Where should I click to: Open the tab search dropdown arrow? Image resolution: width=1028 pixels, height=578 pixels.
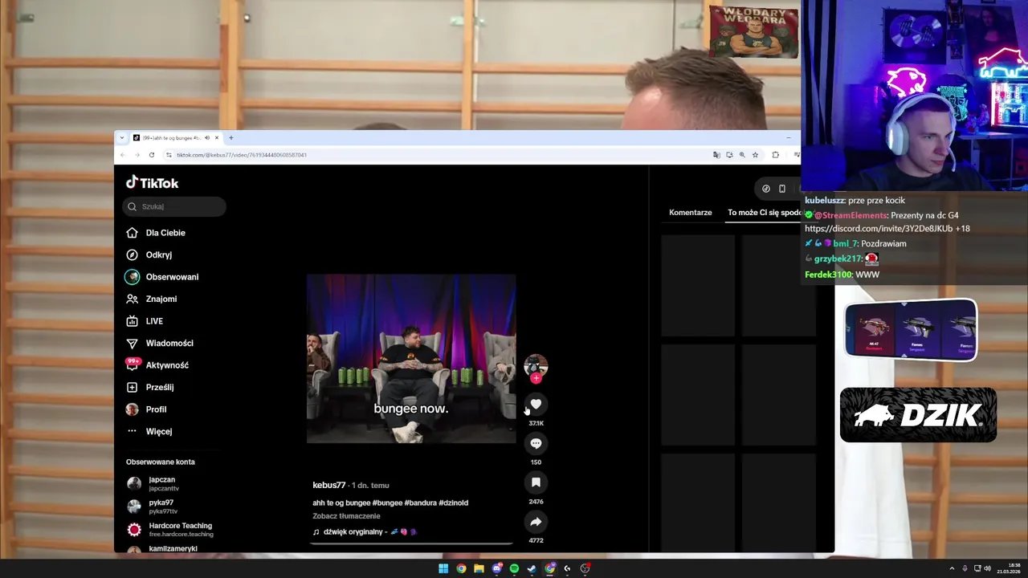tap(122, 138)
